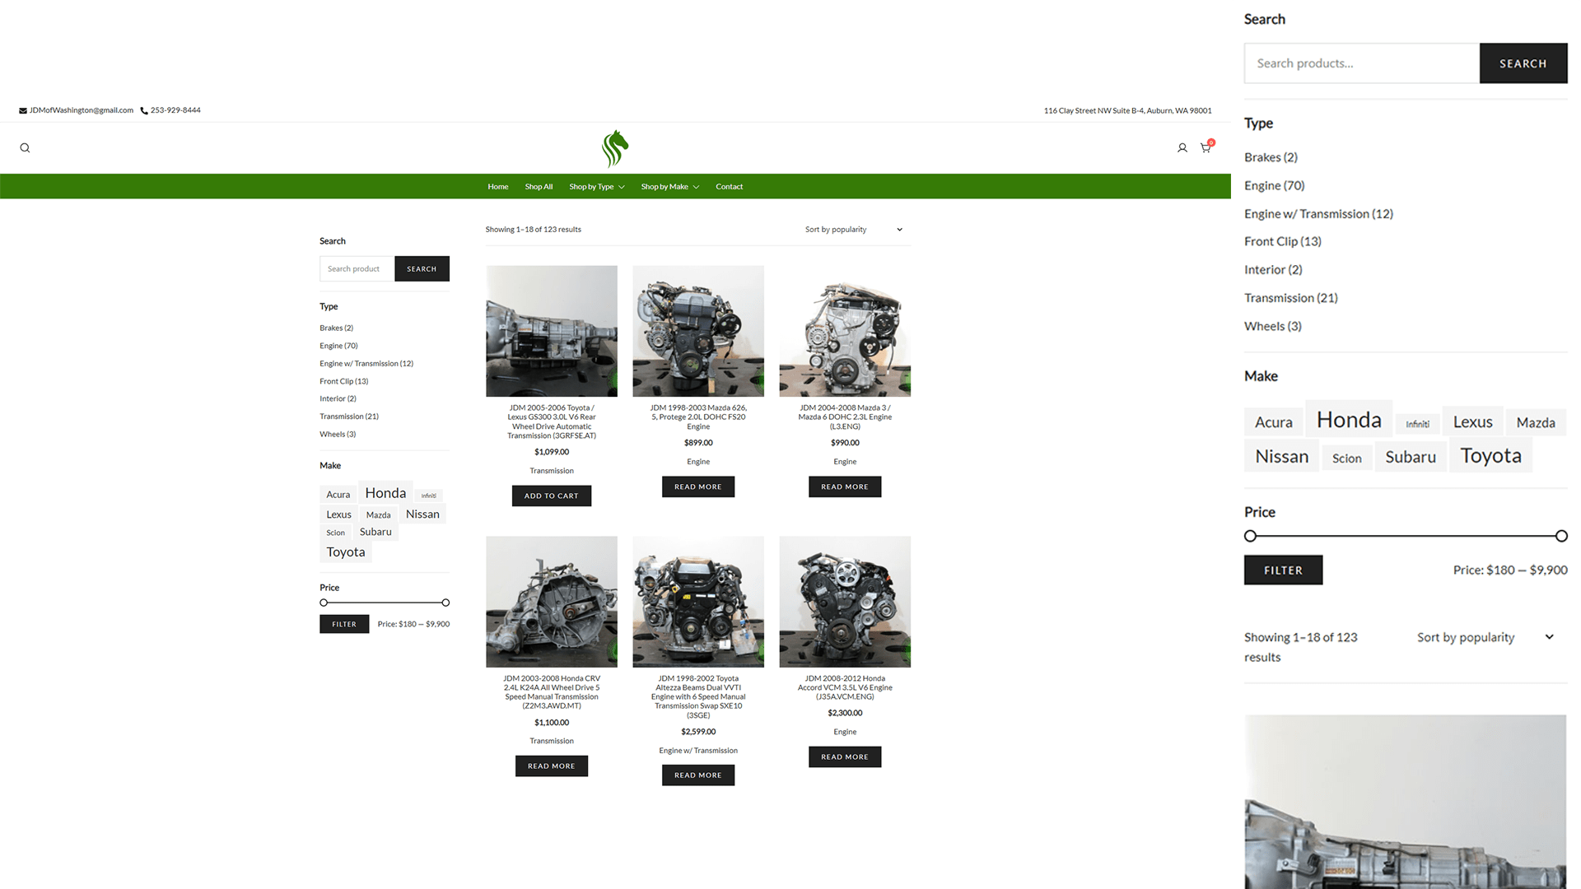Select the Honda make tag
The width and height of the screenshot is (1581, 889).
point(385,493)
